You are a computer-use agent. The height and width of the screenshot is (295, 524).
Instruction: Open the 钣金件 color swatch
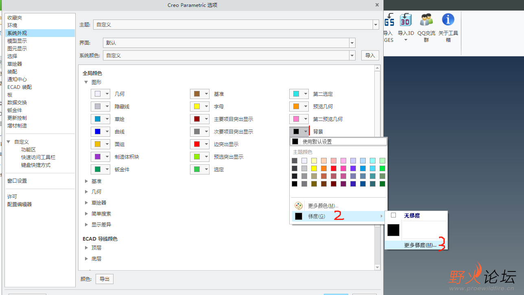point(100,170)
